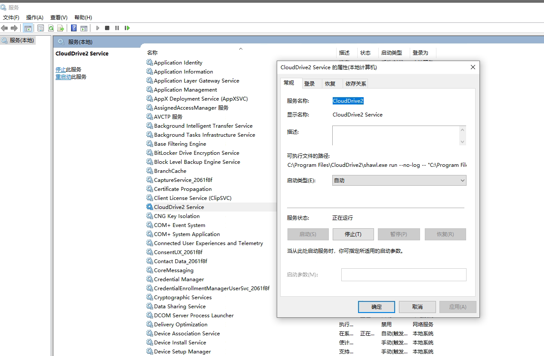This screenshot has height=356, width=544.
Task: Click the Pause Service toolbar icon
Action: (x=117, y=28)
